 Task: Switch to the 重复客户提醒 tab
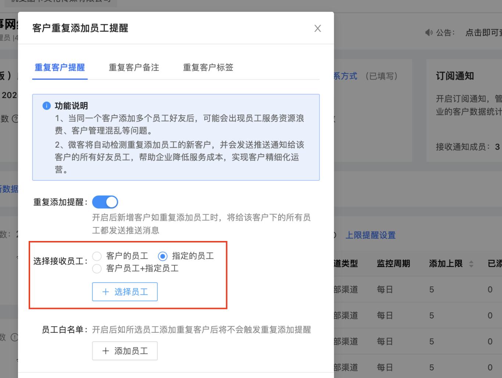[60, 68]
